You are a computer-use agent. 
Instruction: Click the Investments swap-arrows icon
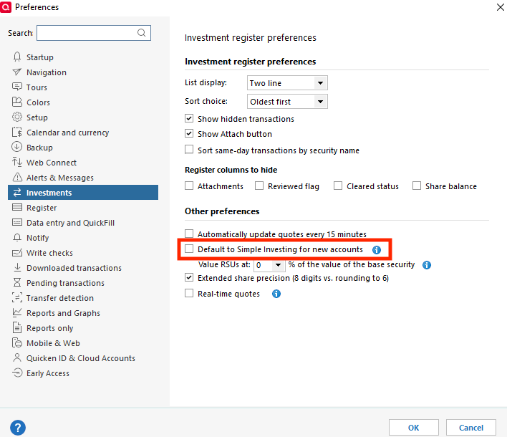(x=17, y=193)
